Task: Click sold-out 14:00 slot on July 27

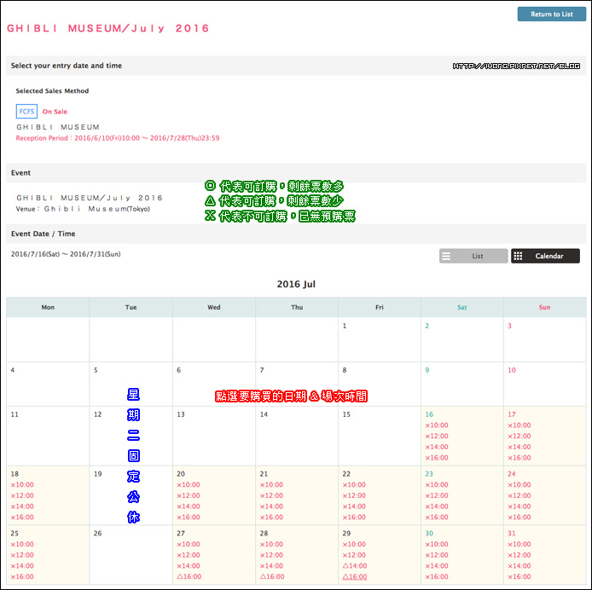Action: coord(189,565)
